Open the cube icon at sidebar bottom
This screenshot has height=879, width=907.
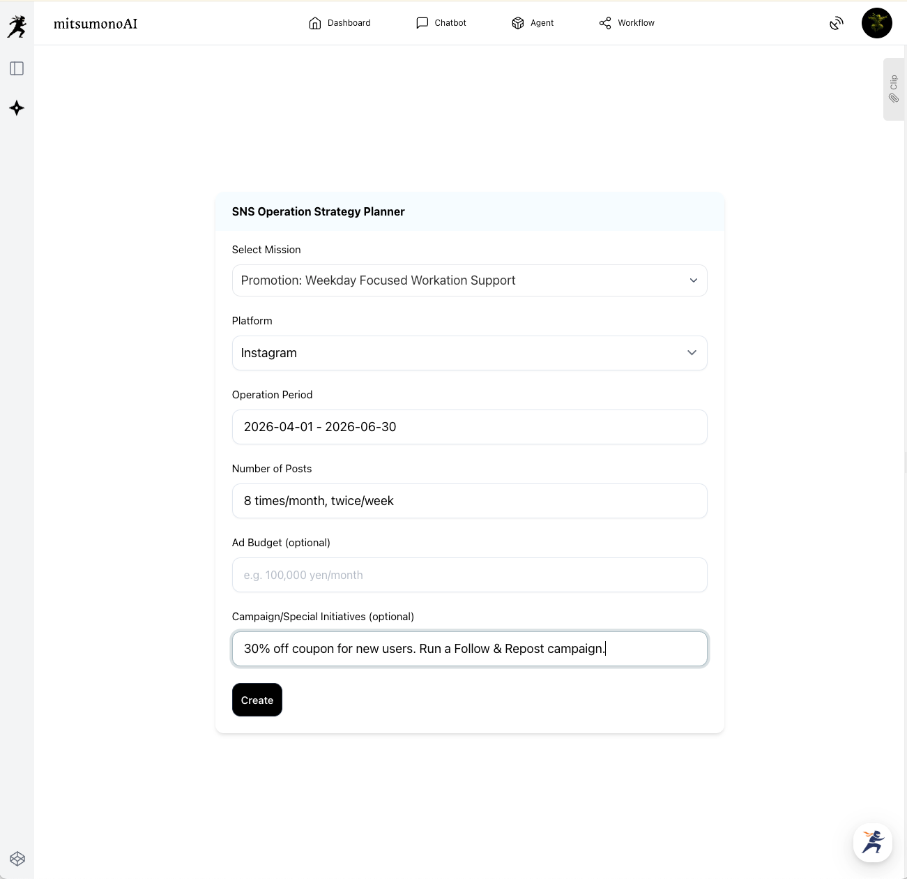pos(17,859)
